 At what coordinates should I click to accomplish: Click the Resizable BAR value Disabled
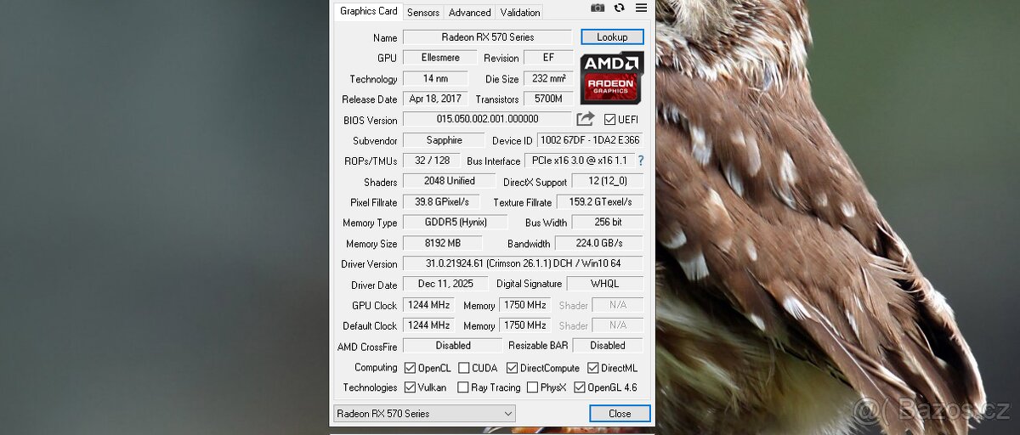[x=608, y=346]
